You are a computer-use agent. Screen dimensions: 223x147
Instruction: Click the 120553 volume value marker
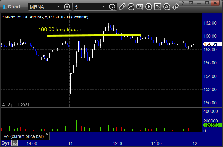212,125
